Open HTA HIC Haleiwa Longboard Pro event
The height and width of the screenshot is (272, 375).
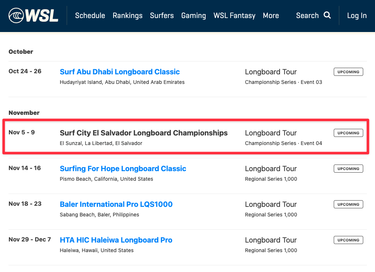(x=116, y=240)
